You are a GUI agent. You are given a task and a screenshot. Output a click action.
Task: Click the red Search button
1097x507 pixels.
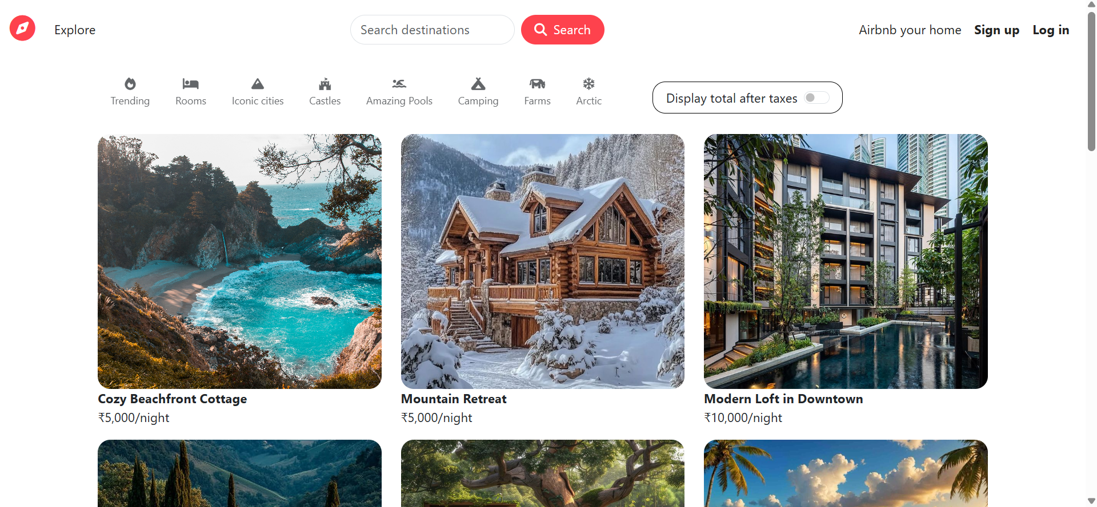pyautogui.click(x=563, y=30)
